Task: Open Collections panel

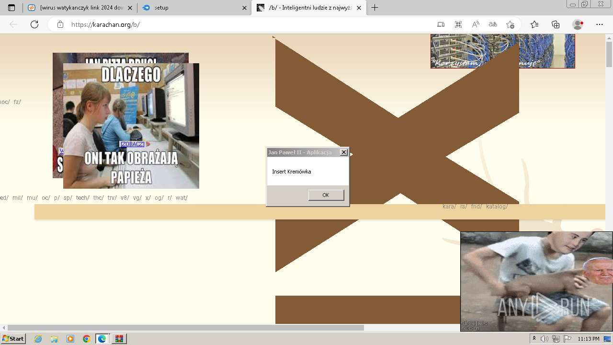Action: pos(556,24)
